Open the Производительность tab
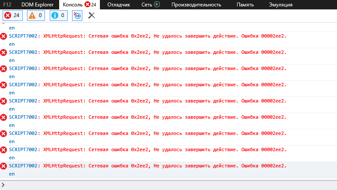Viewport: 337px width, 190px height. coord(196,5)
